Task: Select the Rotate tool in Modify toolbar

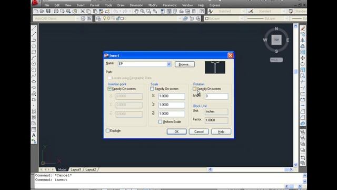Action: pos(303,64)
